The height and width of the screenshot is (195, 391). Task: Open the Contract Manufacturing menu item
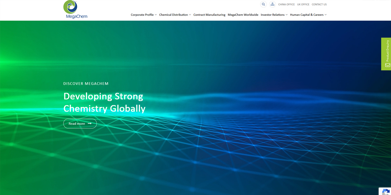(209, 15)
